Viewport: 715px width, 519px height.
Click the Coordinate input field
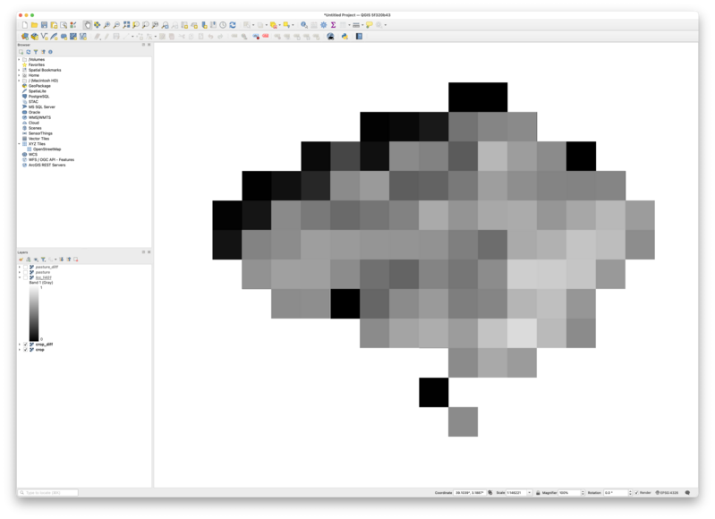click(469, 492)
